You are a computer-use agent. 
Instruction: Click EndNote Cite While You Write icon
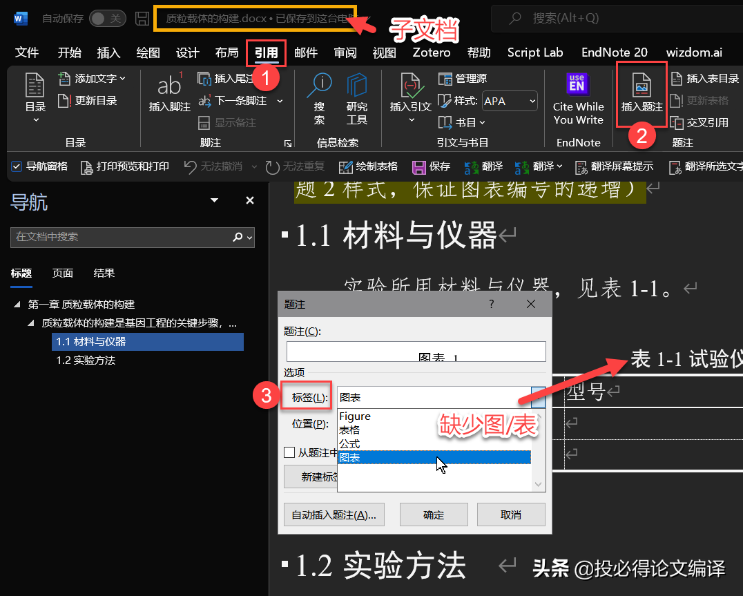pyautogui.click(x=577, y=84)
